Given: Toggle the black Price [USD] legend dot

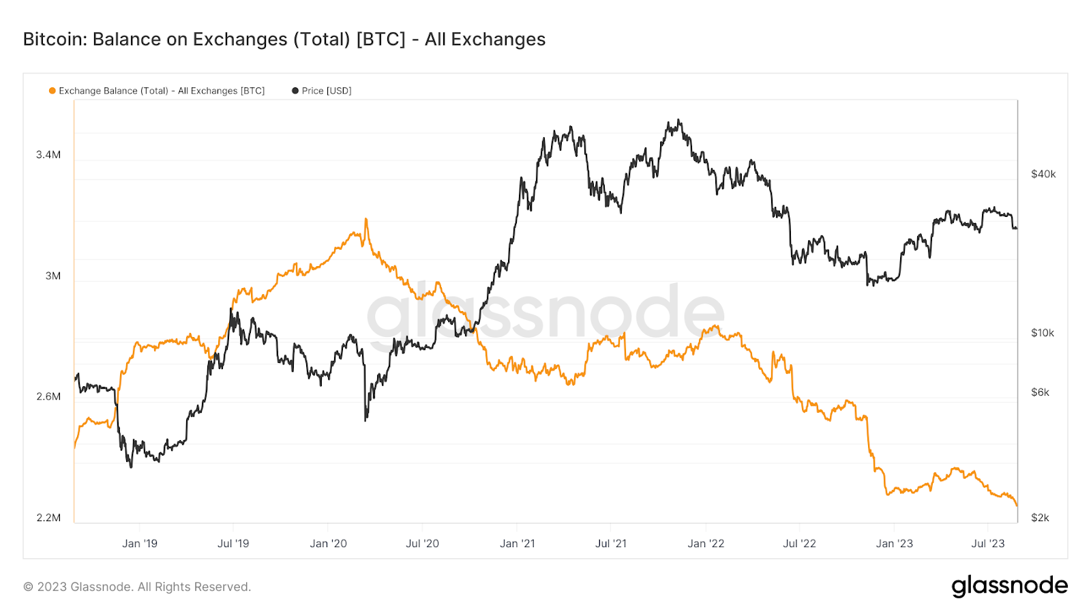Looking at the screenshot, I should (295, 91).
